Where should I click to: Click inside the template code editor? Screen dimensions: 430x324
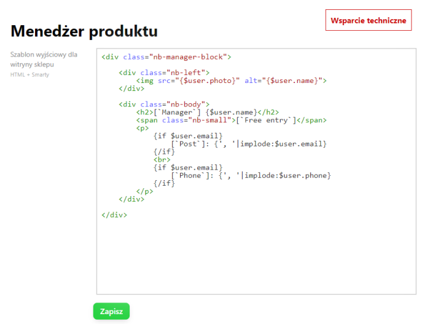tap(256, 172)
